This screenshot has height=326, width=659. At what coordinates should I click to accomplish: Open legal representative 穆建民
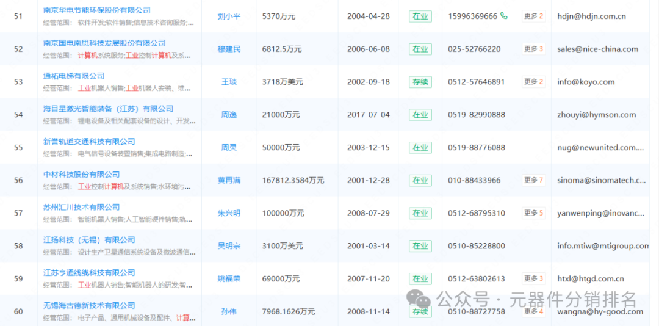tap(229, 49)
